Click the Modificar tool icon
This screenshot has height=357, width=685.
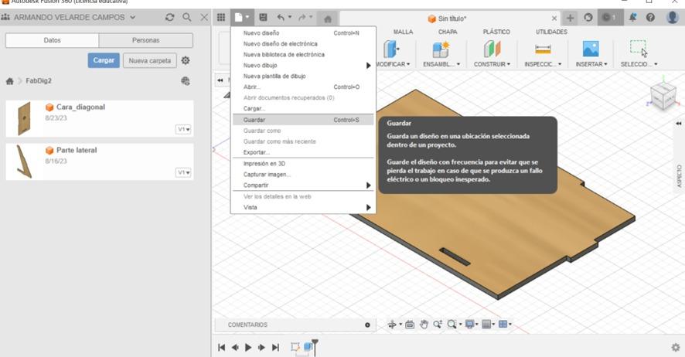pyautogui.click(x=391, y=49)
